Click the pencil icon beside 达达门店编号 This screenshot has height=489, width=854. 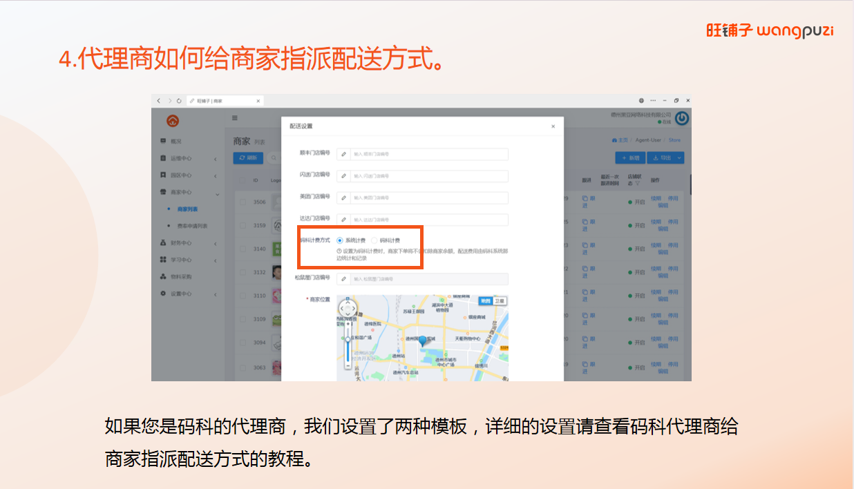(x=343, y=220)
